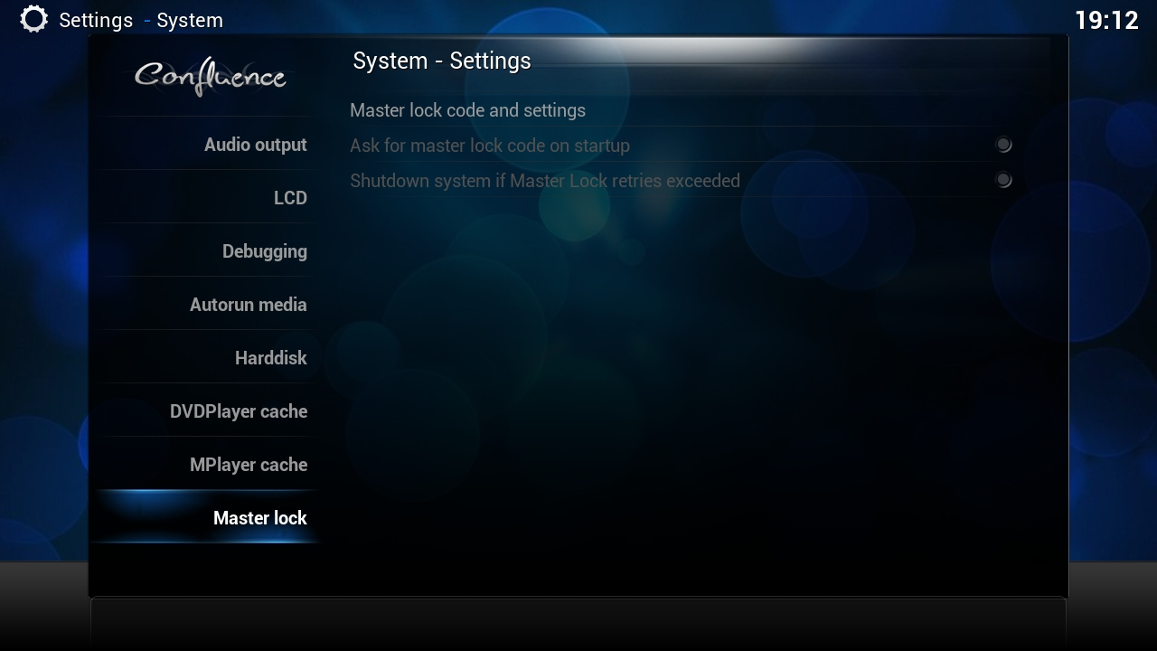Open the Debugging settings category
This screenshot has height=651, width=1157.
pyautogui.click(x=207, y=251)
